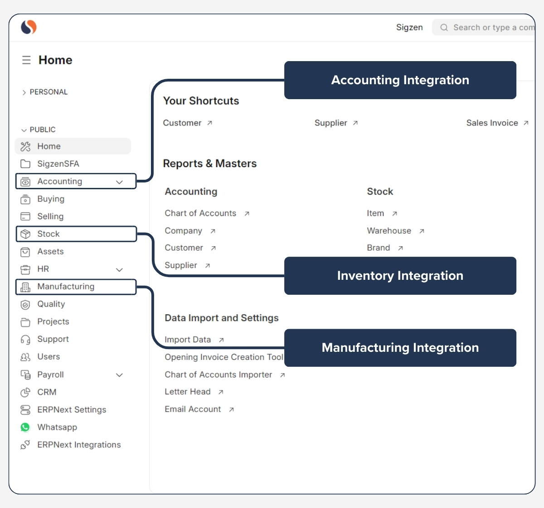Follow the Chart of Accounts link
This screenshot has width=544, height=508.
tap(200, 213)
